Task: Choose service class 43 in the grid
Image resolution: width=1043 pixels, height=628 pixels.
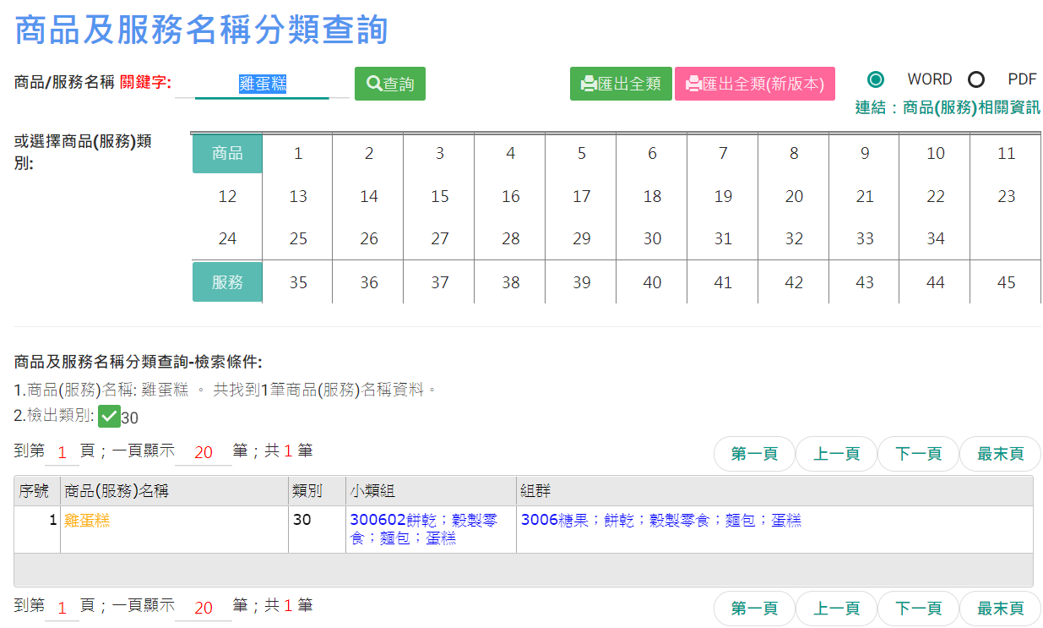Action: [864, 282]
